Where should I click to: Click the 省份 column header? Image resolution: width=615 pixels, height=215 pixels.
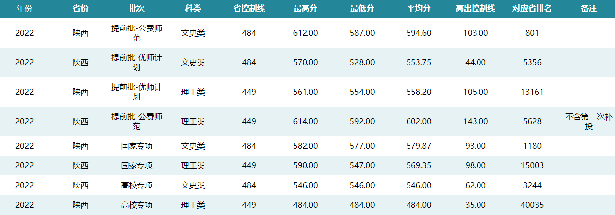pyautogui.click(x=81, y=9)
